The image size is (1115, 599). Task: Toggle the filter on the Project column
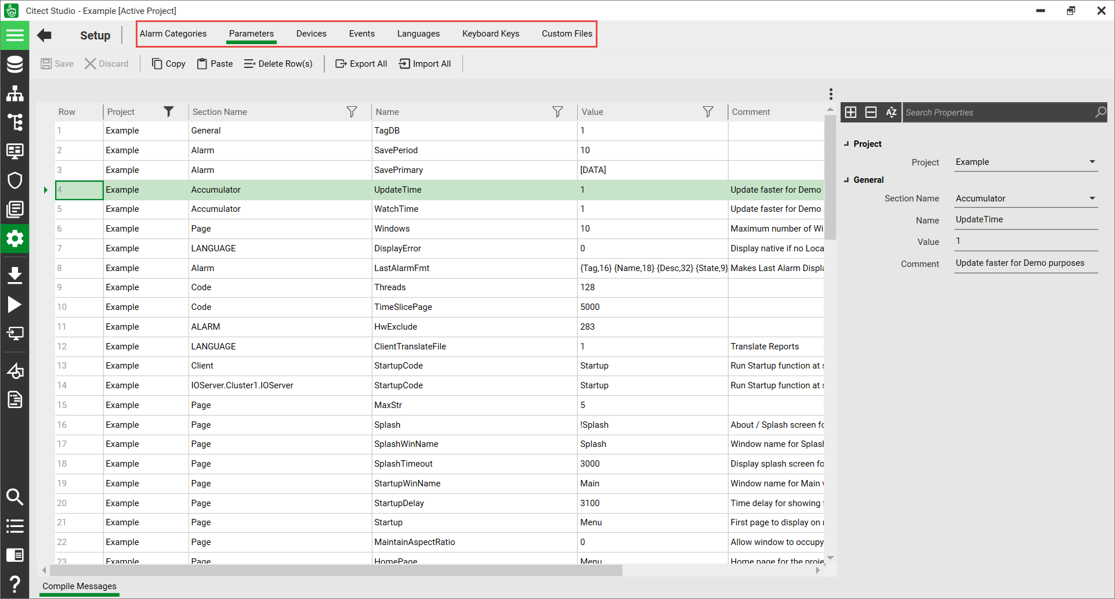pos(168,112)
